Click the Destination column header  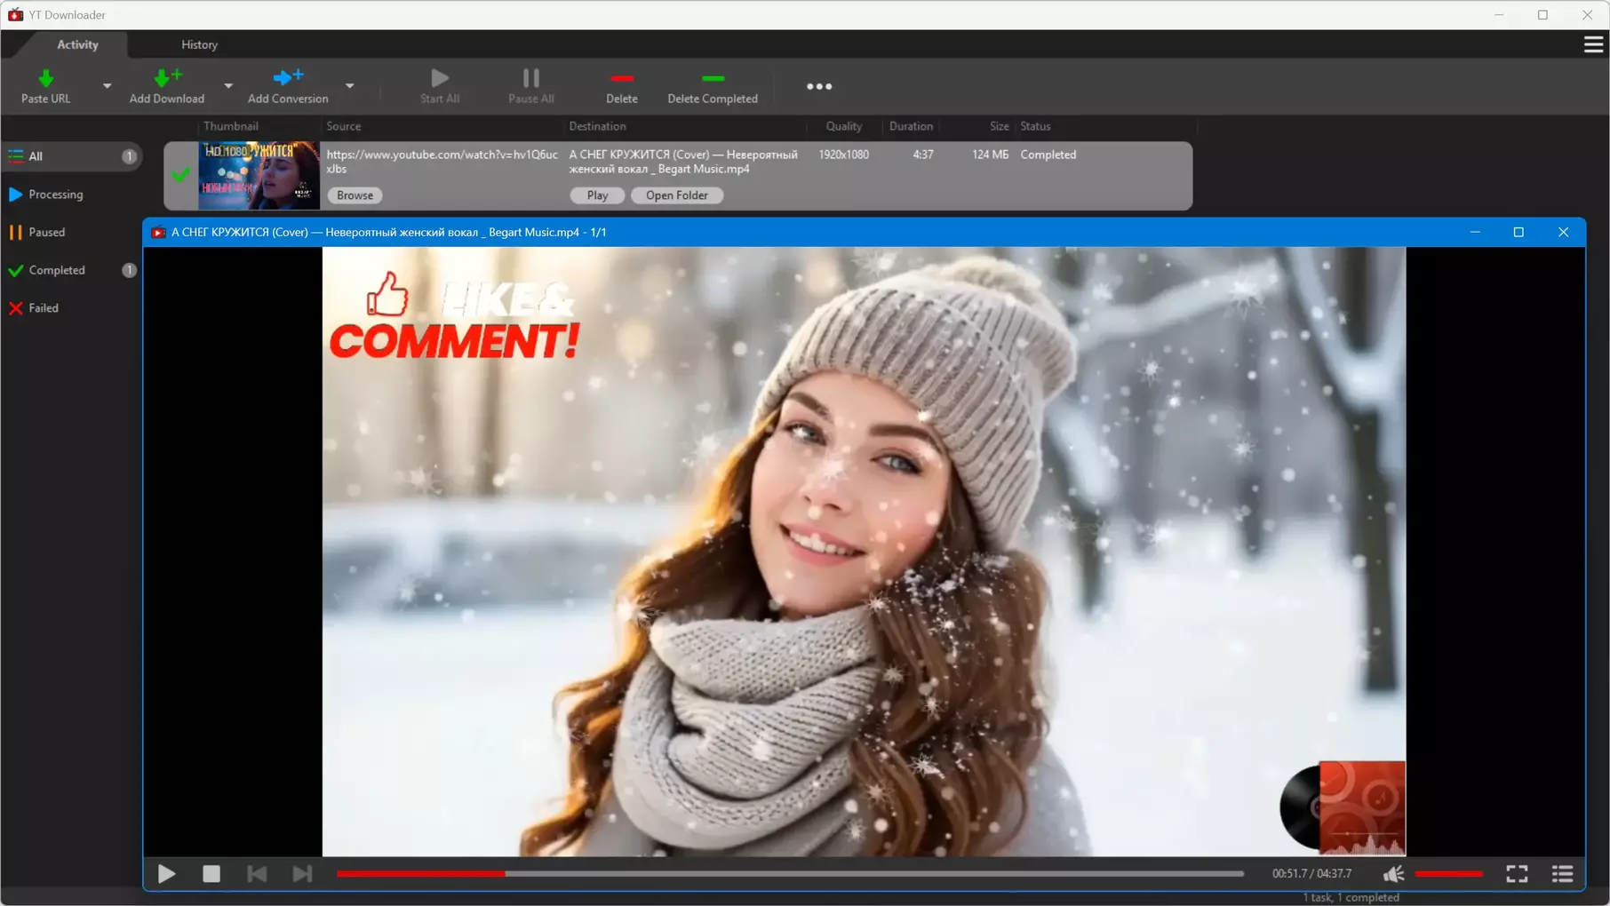click(x=597, y=126)
